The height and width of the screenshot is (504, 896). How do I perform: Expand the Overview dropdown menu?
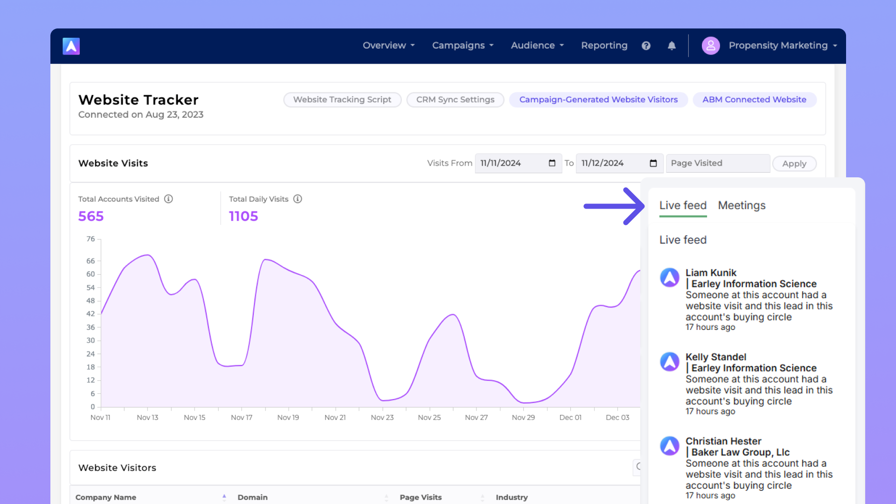(388, 46)
